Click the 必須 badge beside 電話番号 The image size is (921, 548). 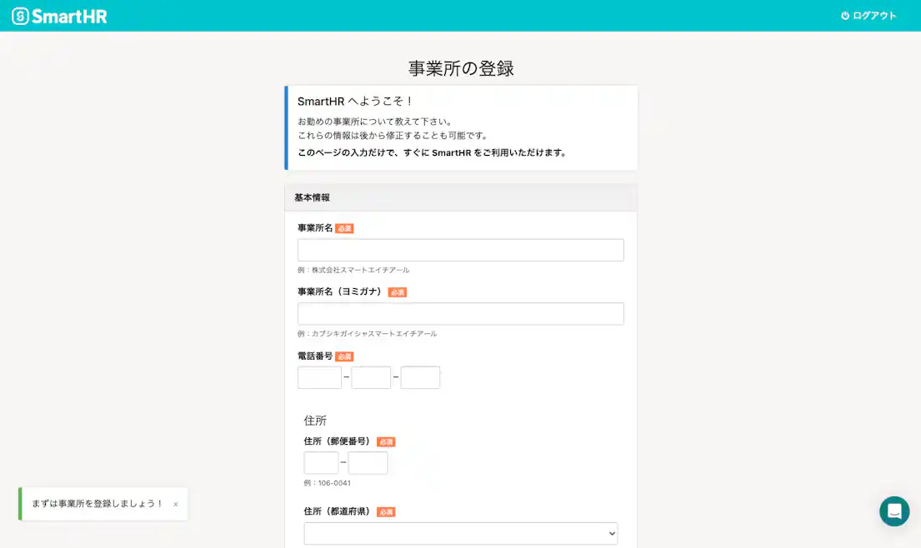(x=345, y=356)
